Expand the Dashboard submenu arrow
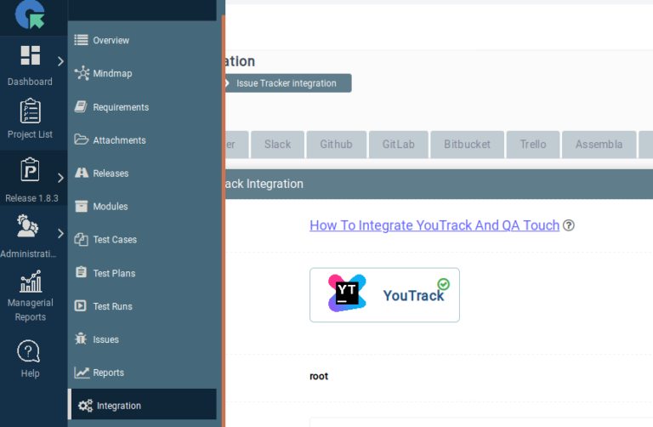The width and height of the screenshot is (653, 427). (x=60, y=61)
